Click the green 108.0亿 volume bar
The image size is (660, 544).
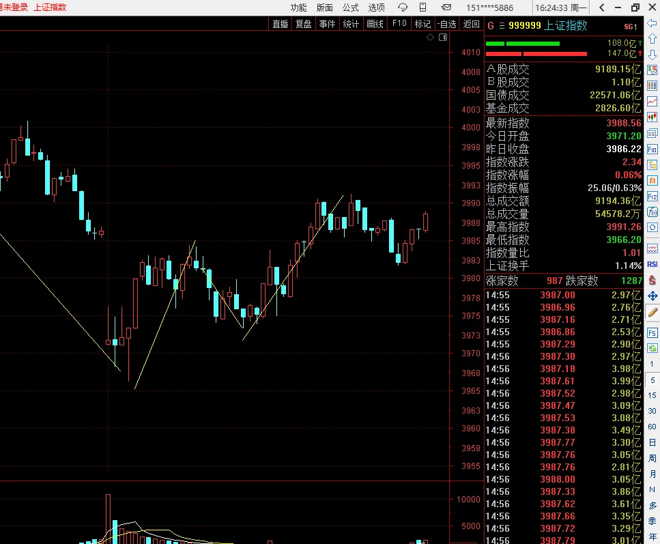pos(523,44)
